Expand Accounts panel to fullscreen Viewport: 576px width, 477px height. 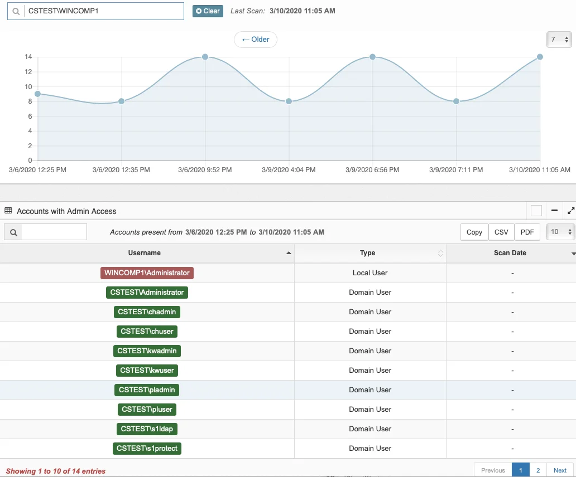coord(571,211)
